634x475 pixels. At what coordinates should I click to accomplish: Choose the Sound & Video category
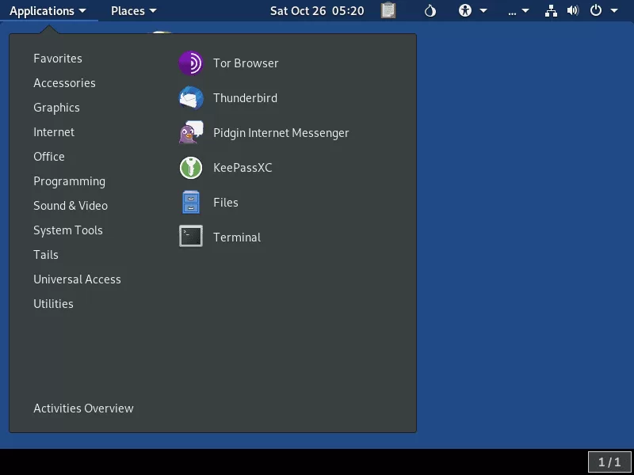tap(71, 206)
